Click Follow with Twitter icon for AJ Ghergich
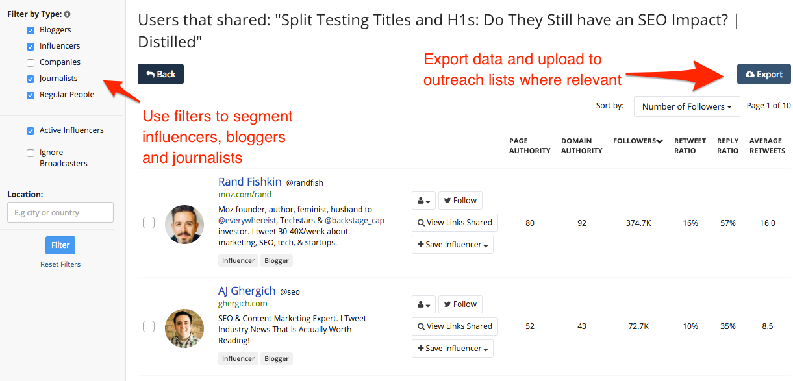 point(460,304)
